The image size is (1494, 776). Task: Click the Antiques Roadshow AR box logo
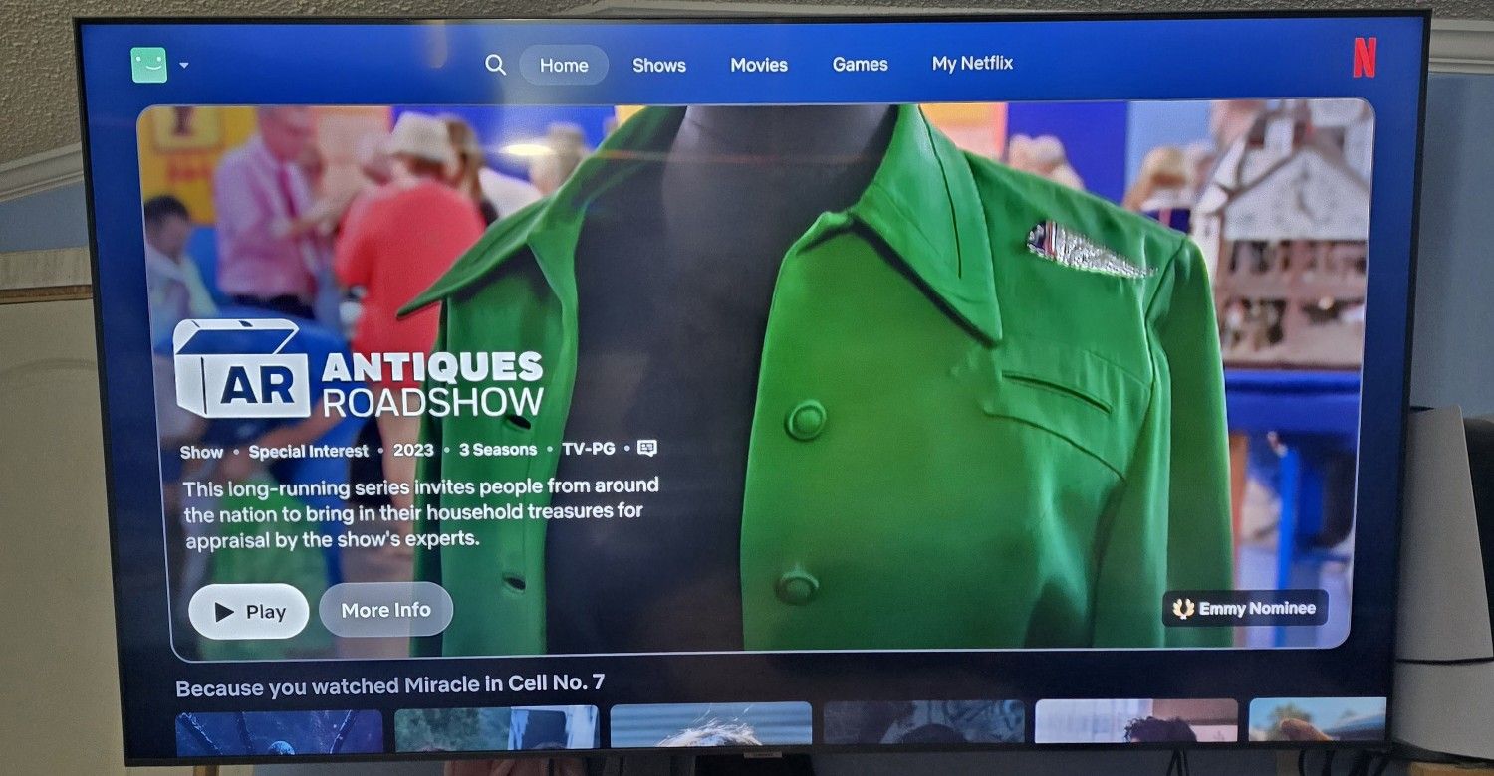(242, 369)
